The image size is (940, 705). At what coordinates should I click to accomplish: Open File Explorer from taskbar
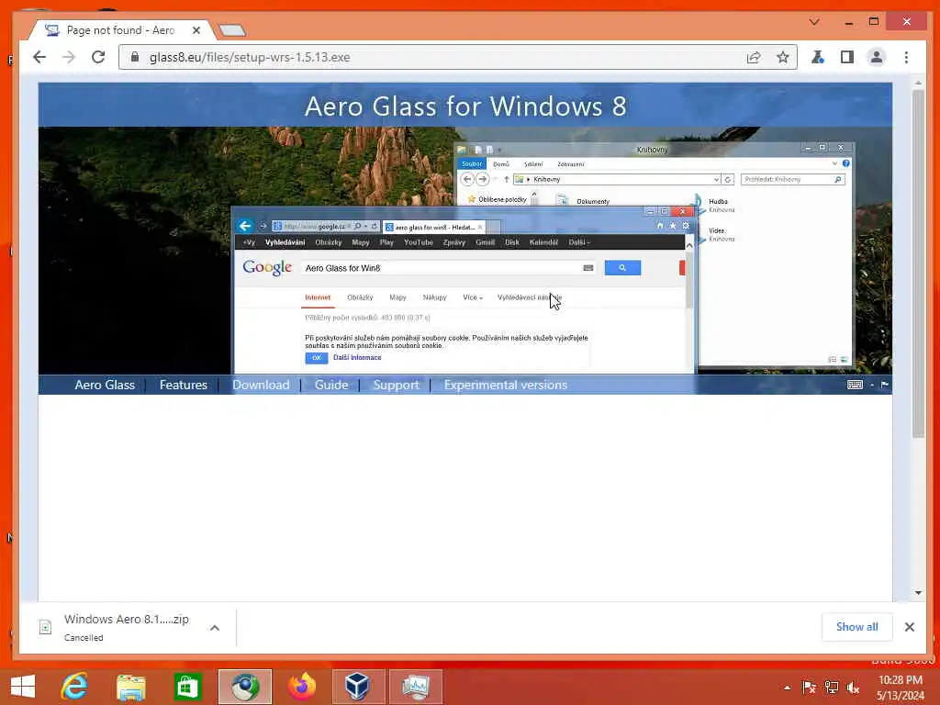click(x=130, y=687)
